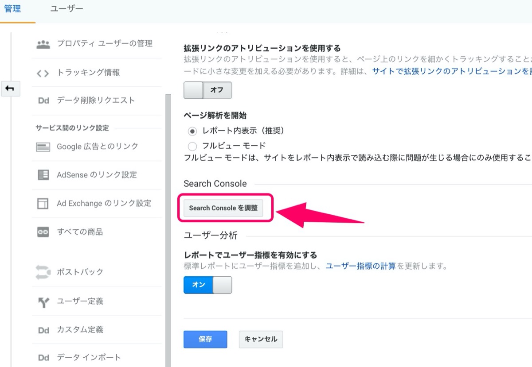Click the Google 広告とのリンク icon
The width and height of the screenshot is (532, 367).
[43, 147]
